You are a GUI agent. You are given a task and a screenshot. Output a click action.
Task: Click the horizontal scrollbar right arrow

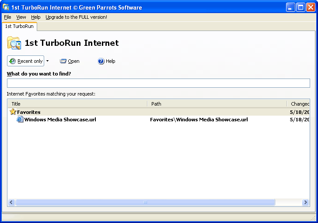305,202
